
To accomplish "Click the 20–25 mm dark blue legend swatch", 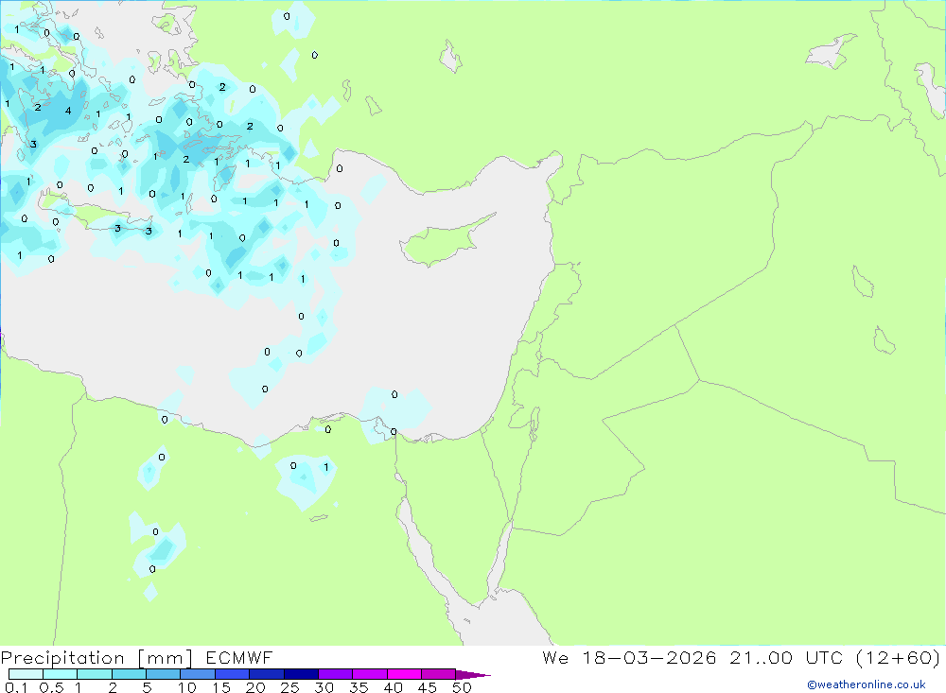I will click(266, 674).
